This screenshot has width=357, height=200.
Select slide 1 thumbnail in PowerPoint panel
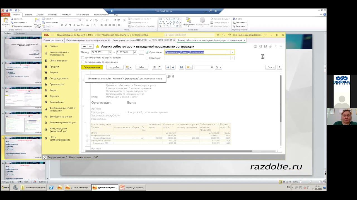[x=23, y=47]
